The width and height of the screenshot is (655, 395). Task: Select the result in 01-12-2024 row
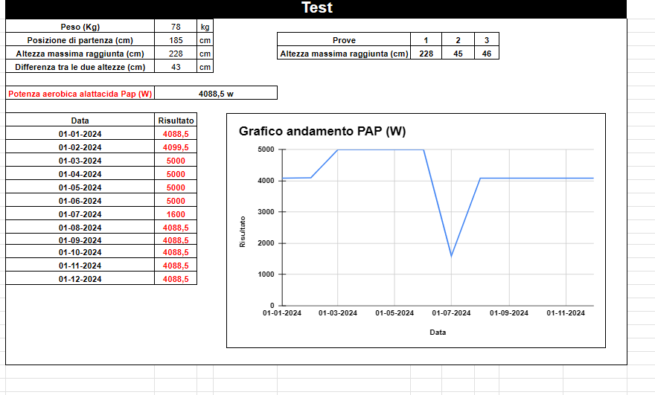click(x=176, y=278)
